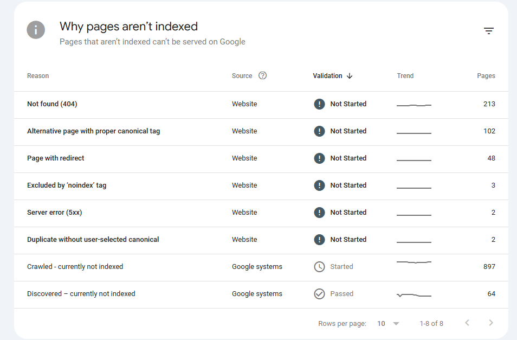Open the Not found (404) row
Image resolution: width=517 pixels, height=340 pixels.
point(52,104)
